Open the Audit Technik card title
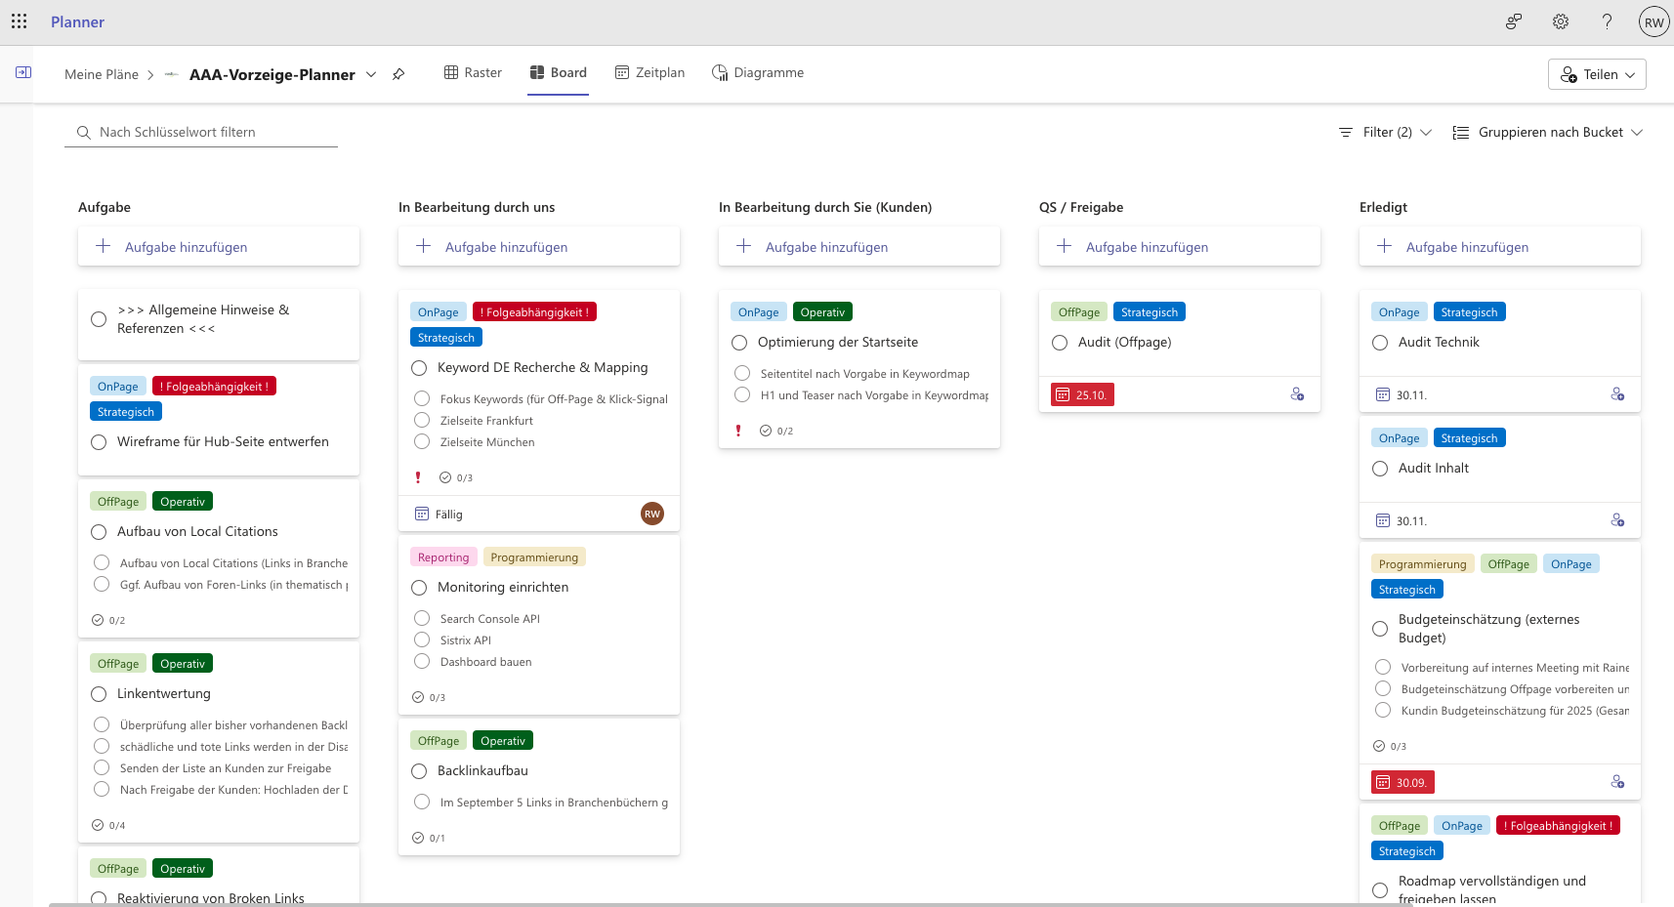Screen dimensions: 1674x907 click(x=1439, y=342)
